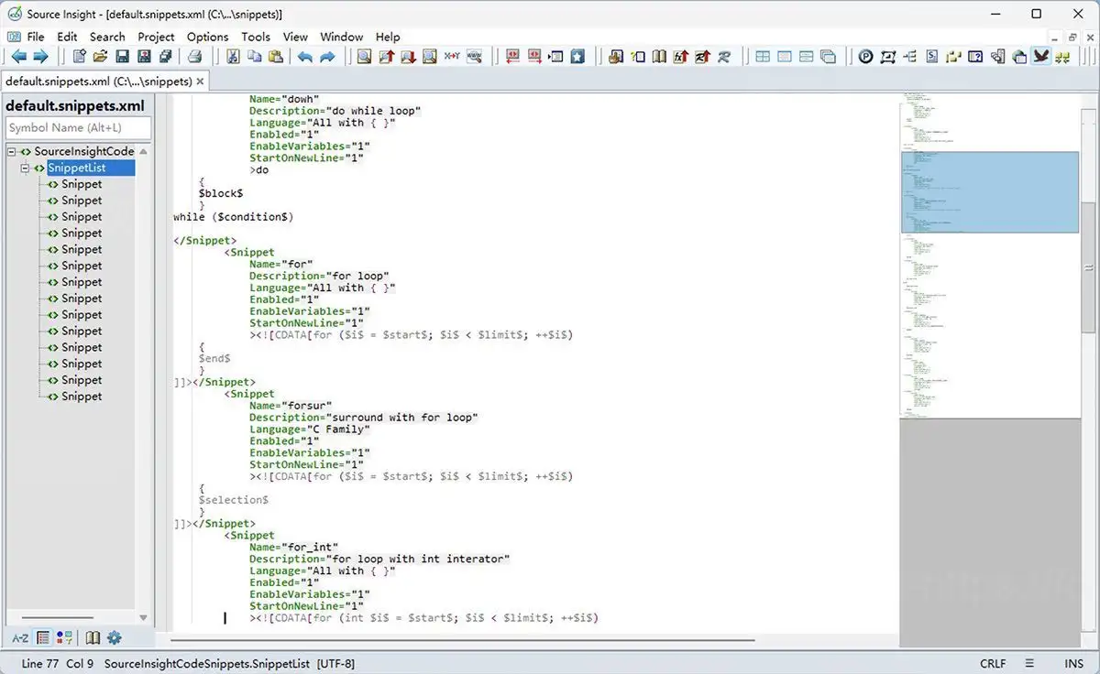Click the Print icon in toolbar
This screenshot has width=1100, height=674.
click(195, 57)
